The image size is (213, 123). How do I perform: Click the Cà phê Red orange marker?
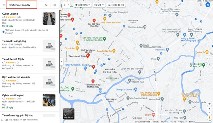(77, 48)
